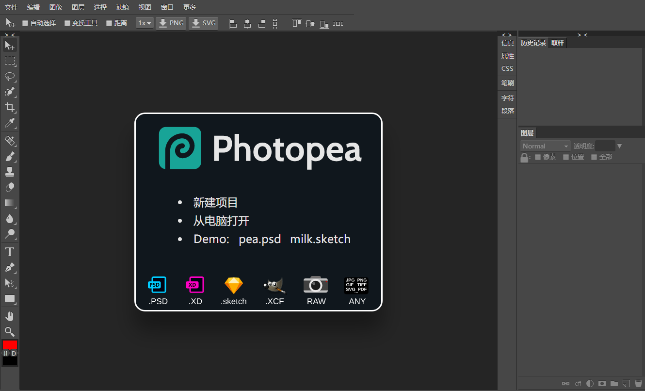
Task: Select the Zoom magnifier tool
Action: click(10, 332)
